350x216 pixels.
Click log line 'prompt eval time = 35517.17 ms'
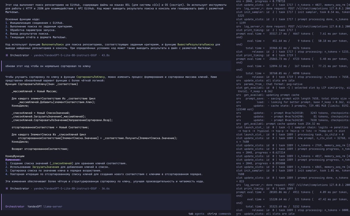293,33
